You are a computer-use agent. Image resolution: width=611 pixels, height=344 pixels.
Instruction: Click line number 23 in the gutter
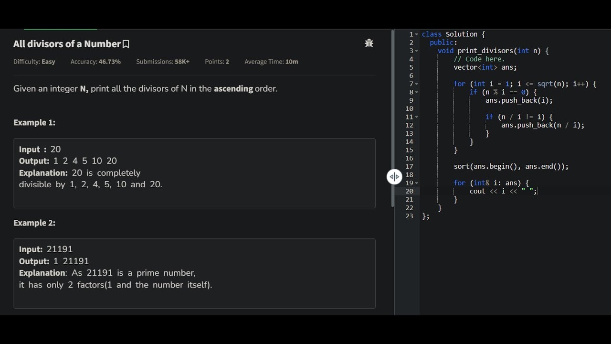(x=409, y=216)
